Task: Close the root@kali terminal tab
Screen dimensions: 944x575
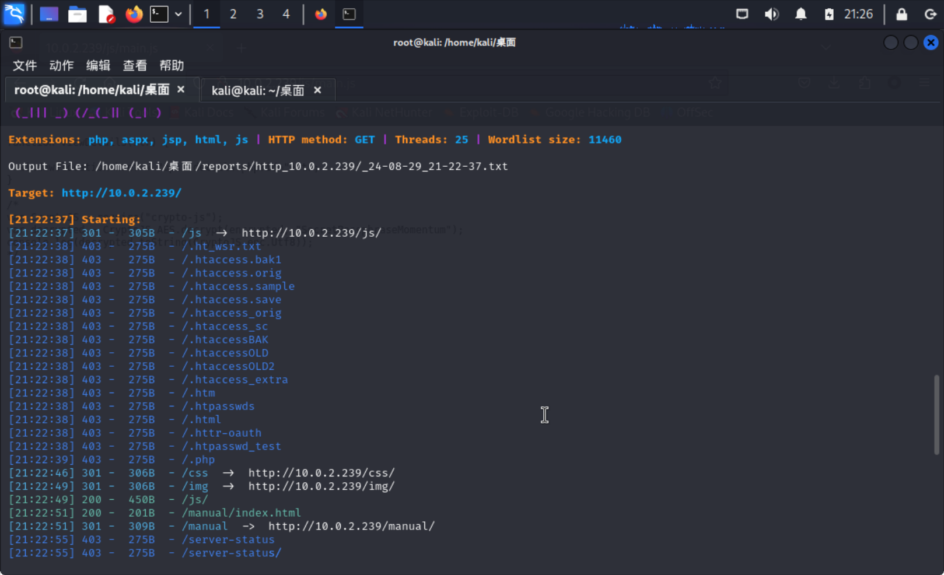Action: click(181, 89)
